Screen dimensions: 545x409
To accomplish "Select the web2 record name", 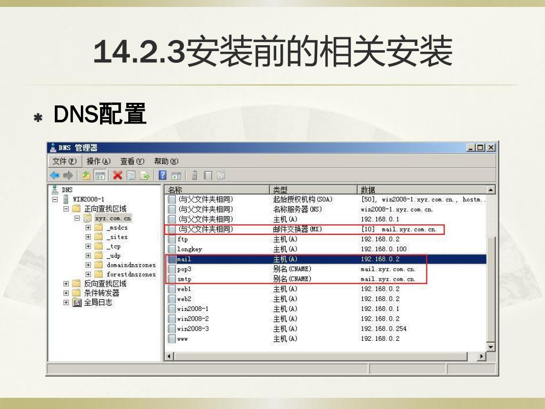I will click(x=184, y=299).
